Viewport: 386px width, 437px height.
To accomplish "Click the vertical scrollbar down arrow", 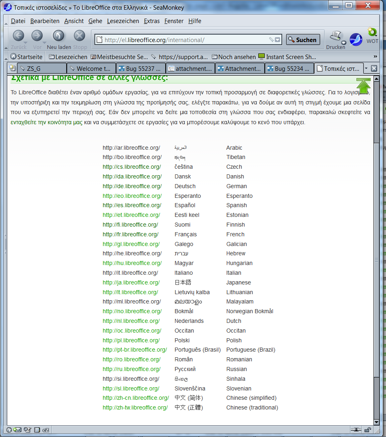I will click(377, 422).
